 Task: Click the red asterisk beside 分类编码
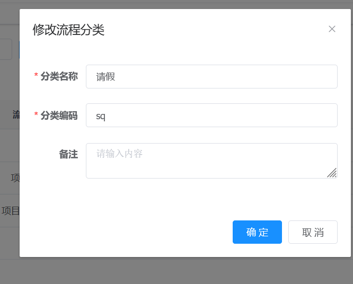[36, 115]
